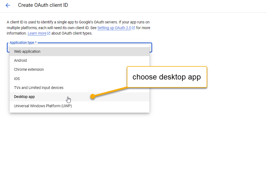267x172 pixels.
Task: Go back with the left arrow icon
Action: (8, 5)
